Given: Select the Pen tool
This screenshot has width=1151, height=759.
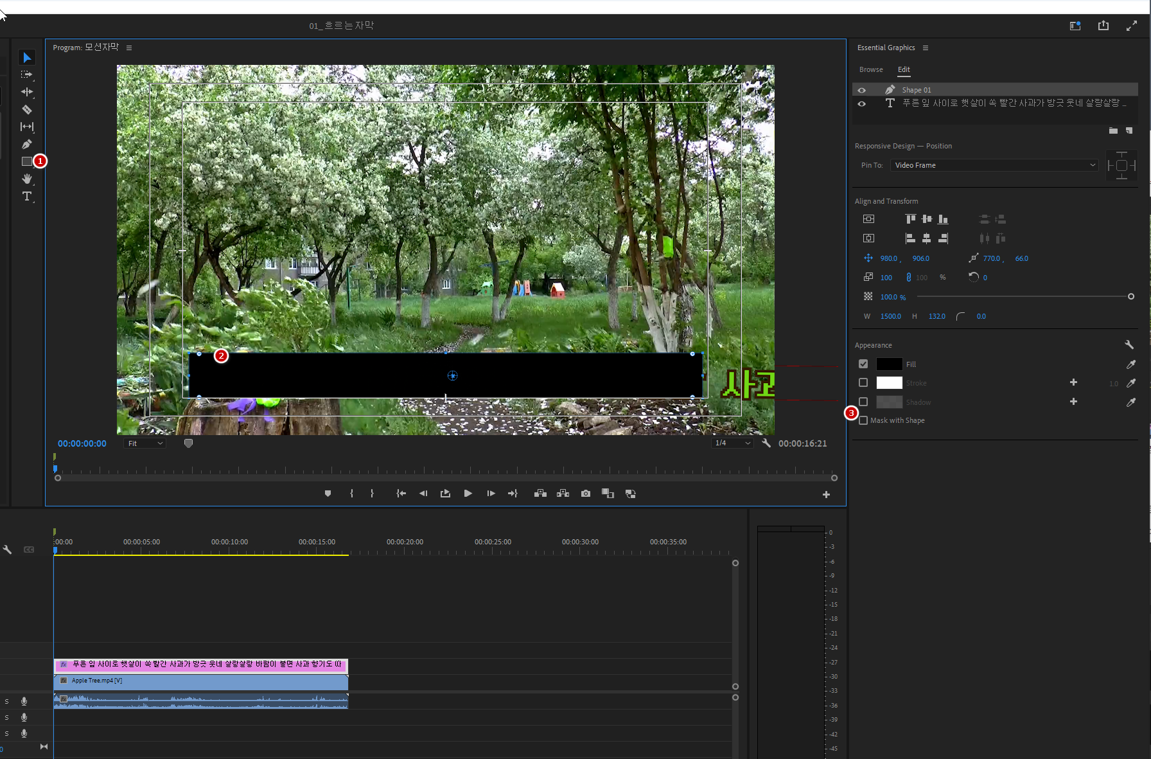Looking at the screenshot, I should (x=27, y=145).
